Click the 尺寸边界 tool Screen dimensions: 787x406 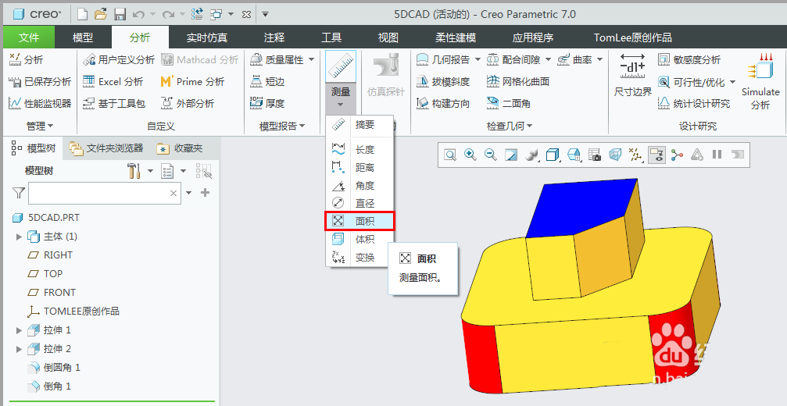tap(632, 74)
